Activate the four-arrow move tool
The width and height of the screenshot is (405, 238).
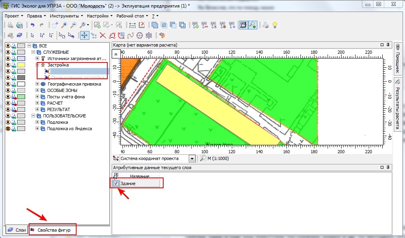tap(84, 35)
